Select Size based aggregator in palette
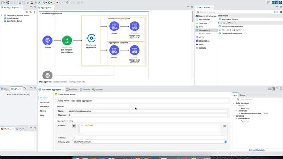The height and width of the screenshot is (159, 283). [230, 30]
